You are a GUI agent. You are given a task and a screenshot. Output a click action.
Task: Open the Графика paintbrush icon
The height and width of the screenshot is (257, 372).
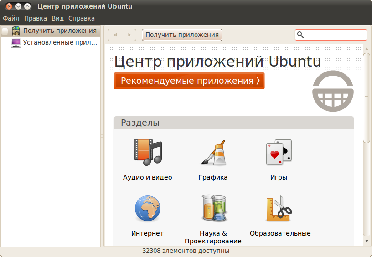click(213, 153)
